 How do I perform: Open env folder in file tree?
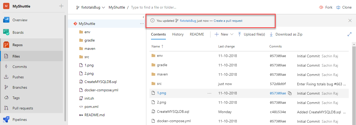coord(87,32)
